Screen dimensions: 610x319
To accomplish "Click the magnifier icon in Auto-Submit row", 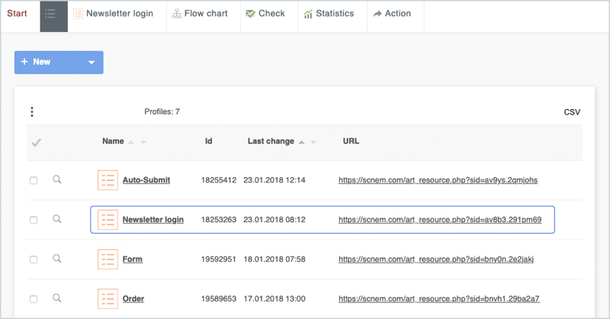I will click(x=56, y=180).
